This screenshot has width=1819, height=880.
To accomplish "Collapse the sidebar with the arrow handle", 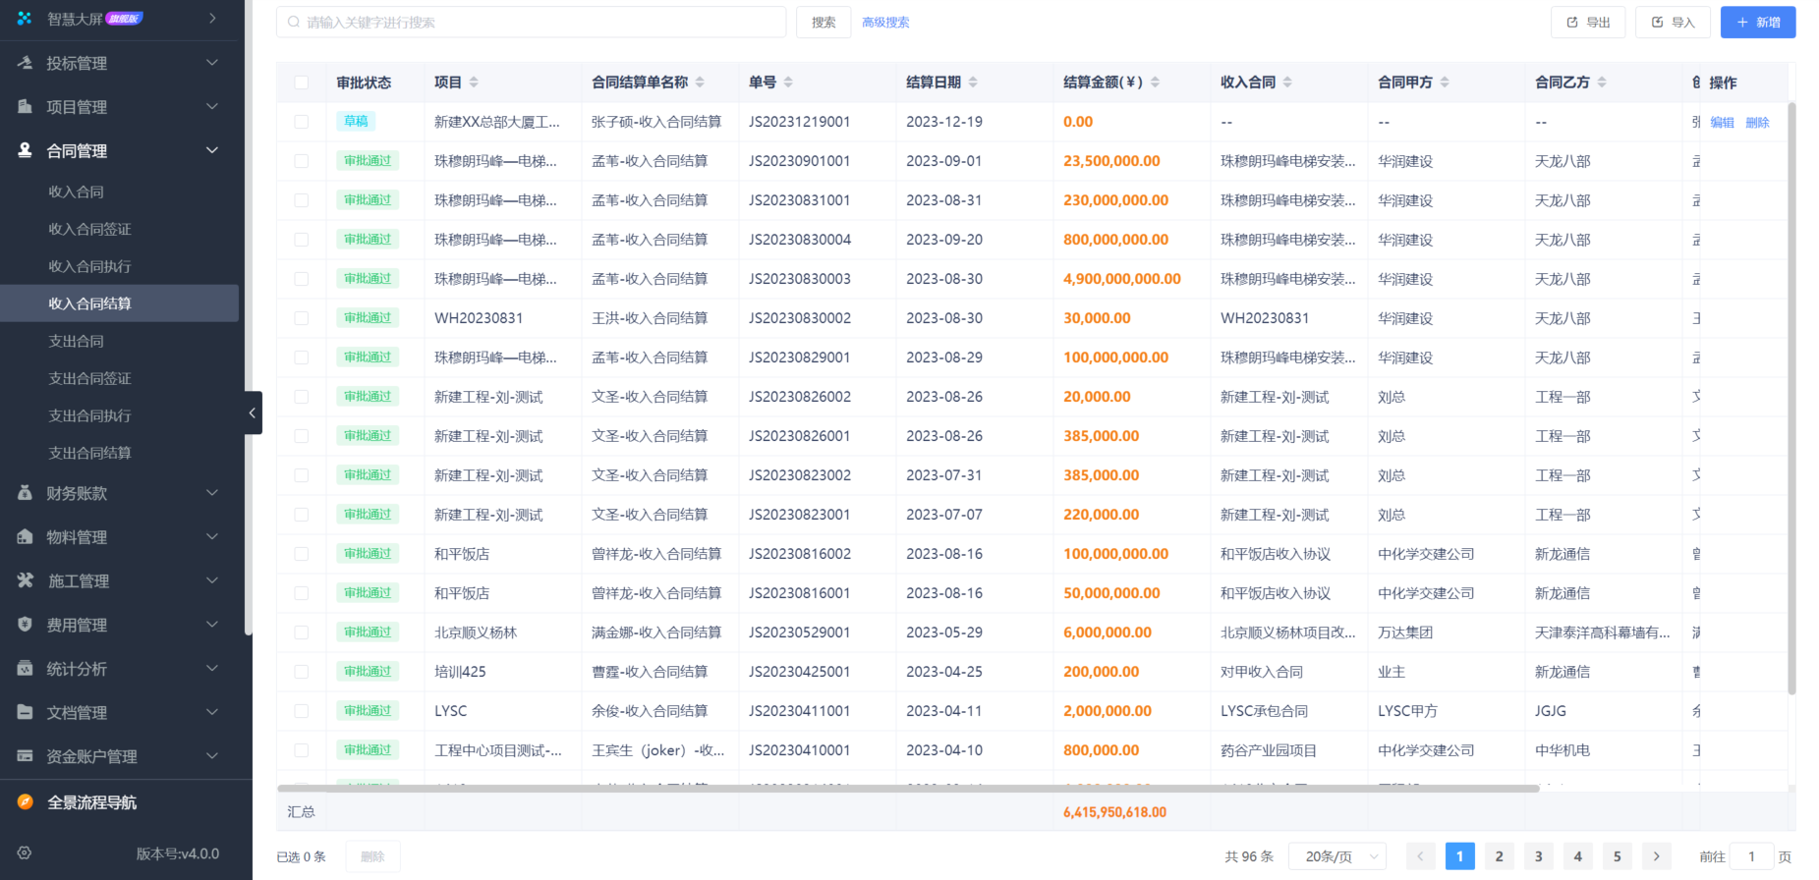I will 253,413.
